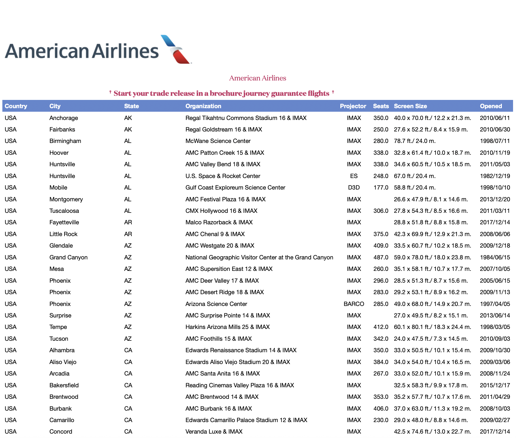
Task: Sort by the Projector column header
Action: click(353, 106)
